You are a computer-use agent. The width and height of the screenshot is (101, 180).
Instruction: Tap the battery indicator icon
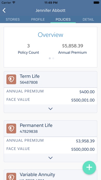point(96,3)
